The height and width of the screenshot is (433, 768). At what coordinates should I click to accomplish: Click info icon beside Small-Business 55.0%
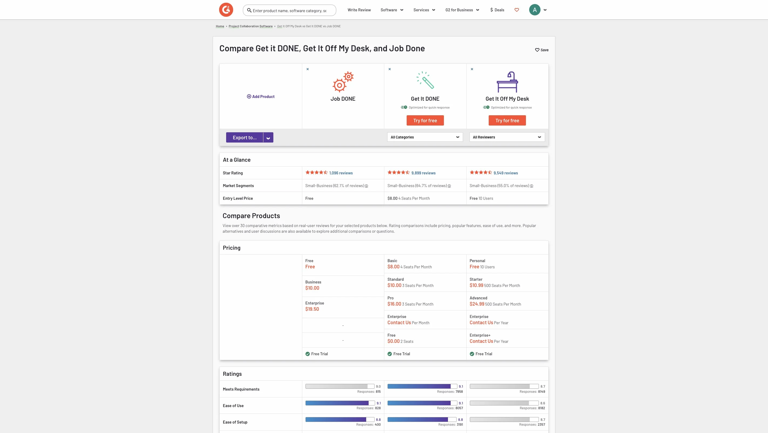532,186
